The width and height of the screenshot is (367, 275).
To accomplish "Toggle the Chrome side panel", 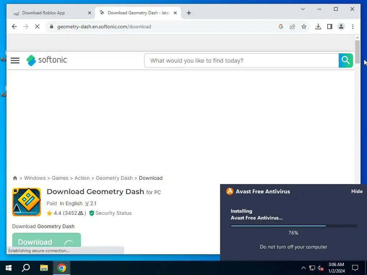I will pyautogui.click(x=330, y=26).
